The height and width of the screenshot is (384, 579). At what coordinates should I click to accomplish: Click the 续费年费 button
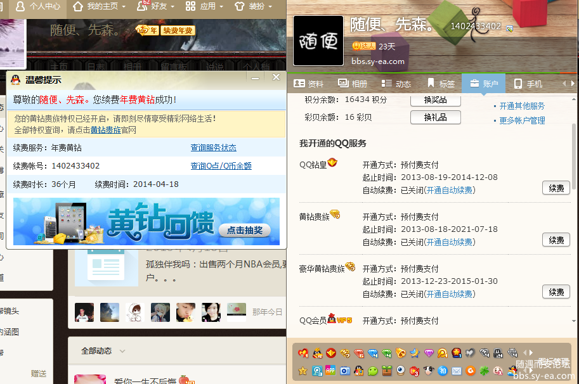178,30
